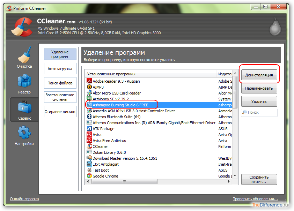Sort by Установленные программы column header
The width and height of the screenshot is (294, 211).
150,74
